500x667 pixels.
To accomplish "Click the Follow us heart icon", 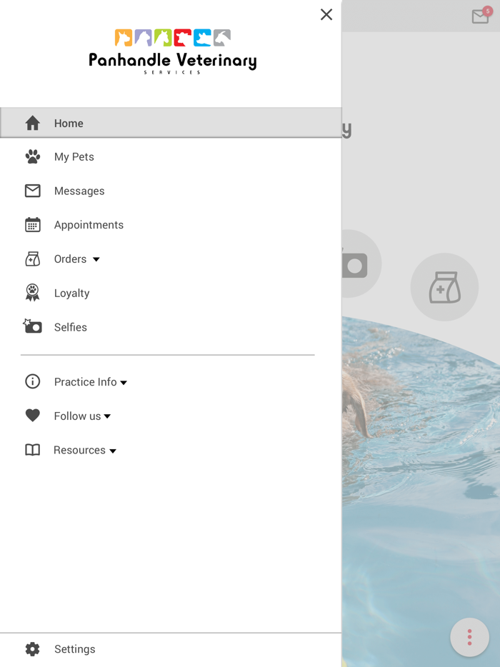I will [32, 415].
